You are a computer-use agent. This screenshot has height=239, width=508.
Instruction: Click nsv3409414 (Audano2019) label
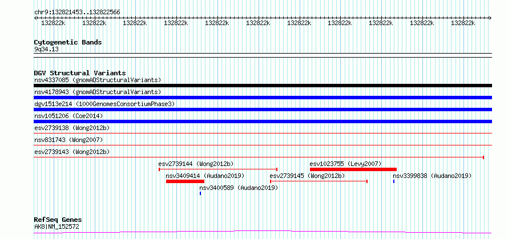click(x=205, y=176)
